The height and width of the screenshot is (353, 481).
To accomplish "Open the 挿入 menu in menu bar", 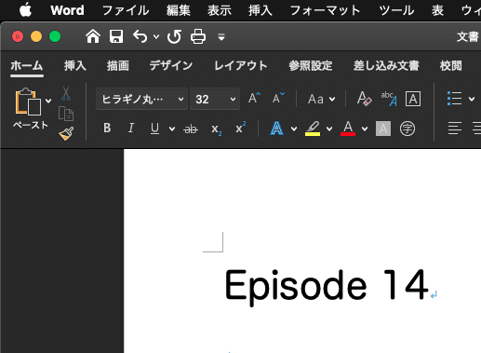I will click(261, 10).
